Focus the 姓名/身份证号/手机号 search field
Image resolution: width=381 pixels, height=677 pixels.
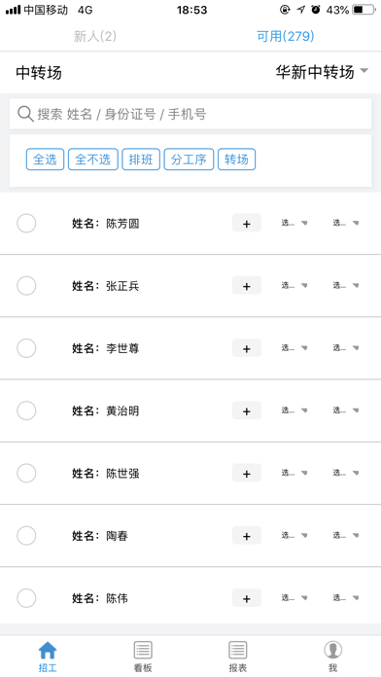coord(190,114)
